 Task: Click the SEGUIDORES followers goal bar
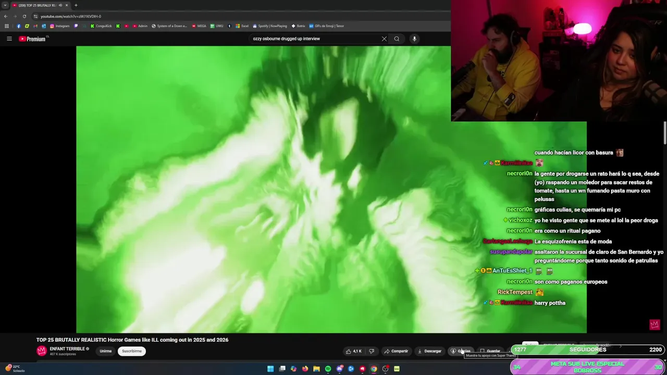coord(588,349)
